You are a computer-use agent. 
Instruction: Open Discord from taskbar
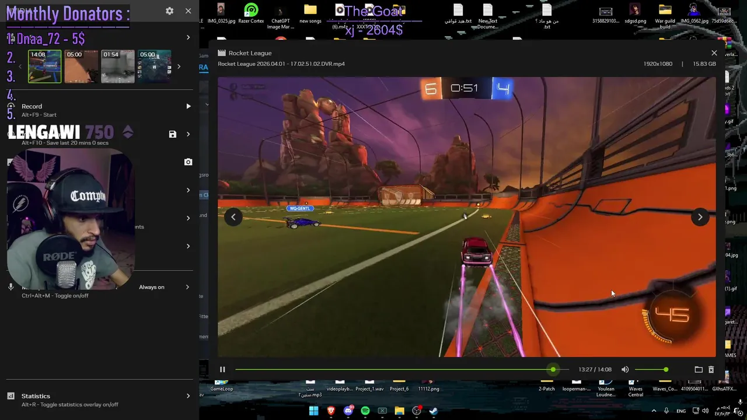click(x=348, y=411)
